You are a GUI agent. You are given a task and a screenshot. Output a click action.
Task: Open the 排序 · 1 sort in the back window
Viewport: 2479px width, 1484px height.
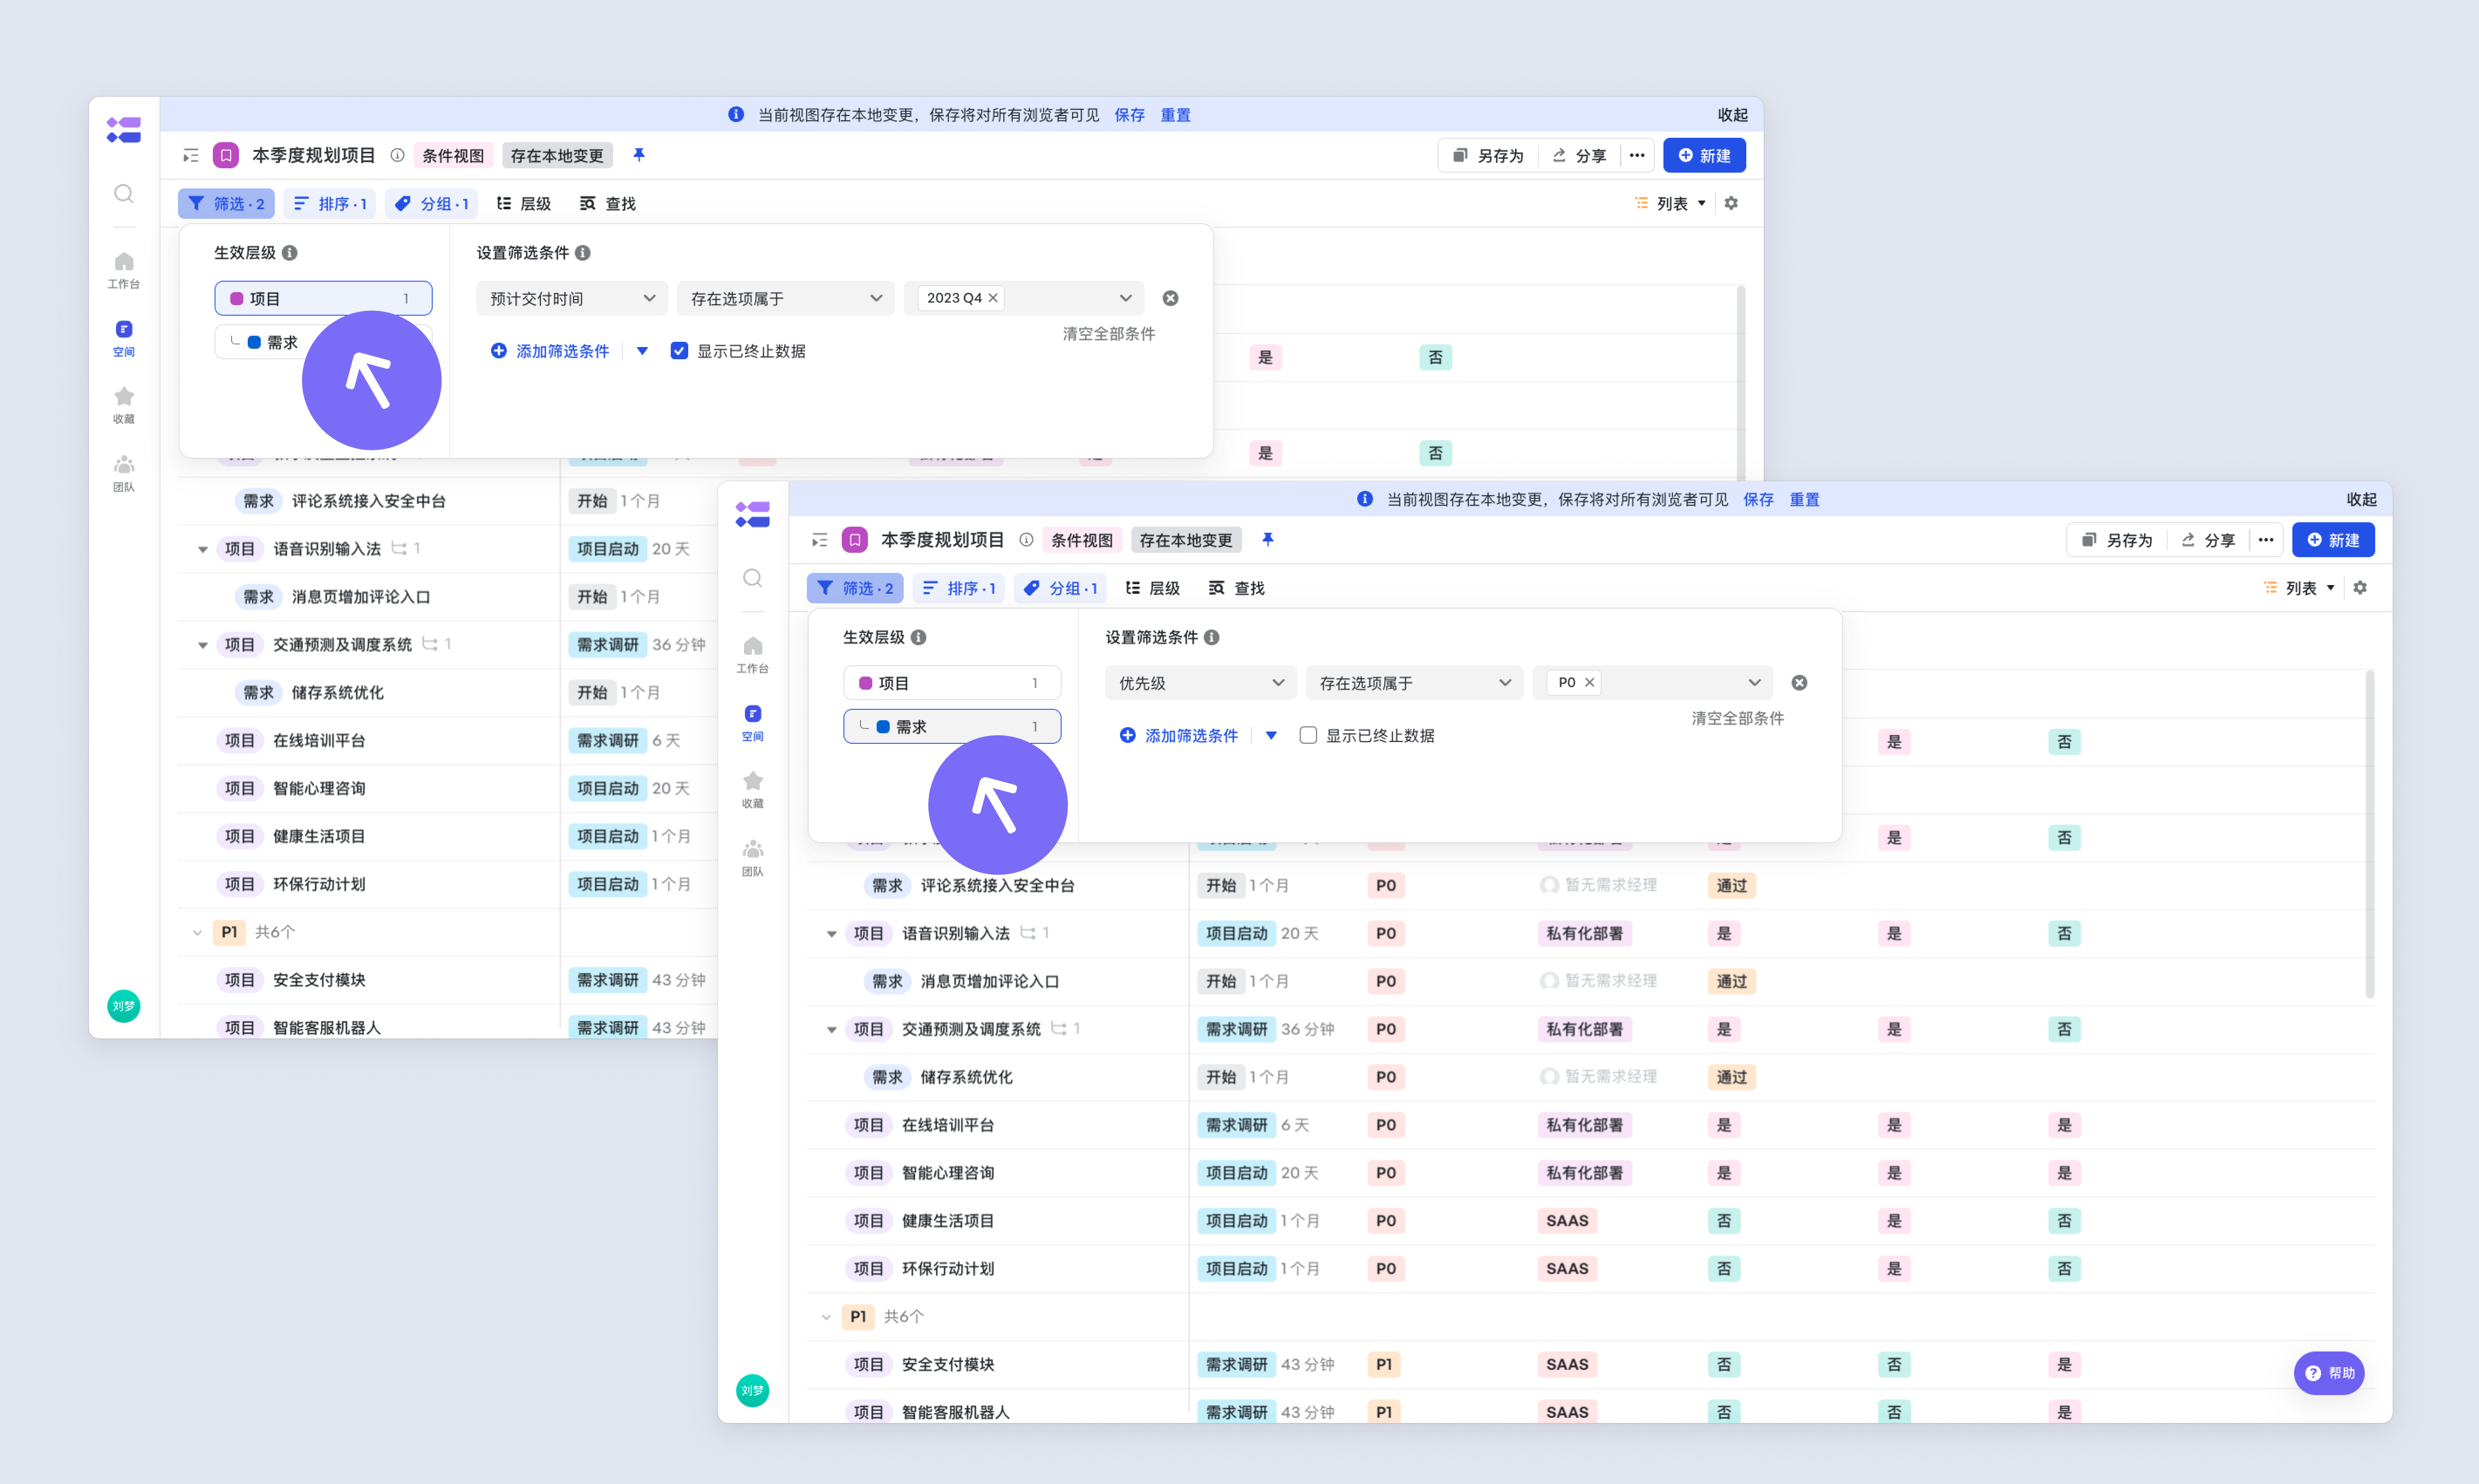coord(330,203)
